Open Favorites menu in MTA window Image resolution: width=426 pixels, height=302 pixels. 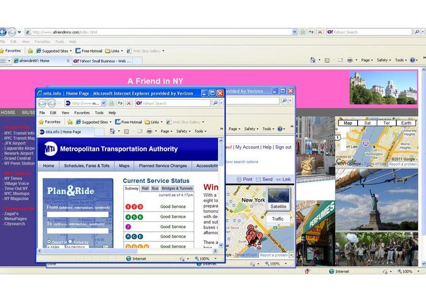[82, 112]
